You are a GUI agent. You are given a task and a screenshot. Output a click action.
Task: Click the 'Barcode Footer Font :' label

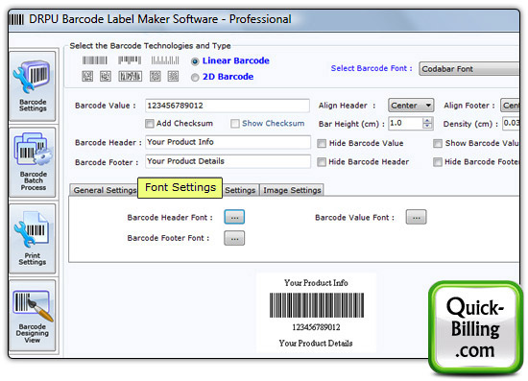(168, 238)
